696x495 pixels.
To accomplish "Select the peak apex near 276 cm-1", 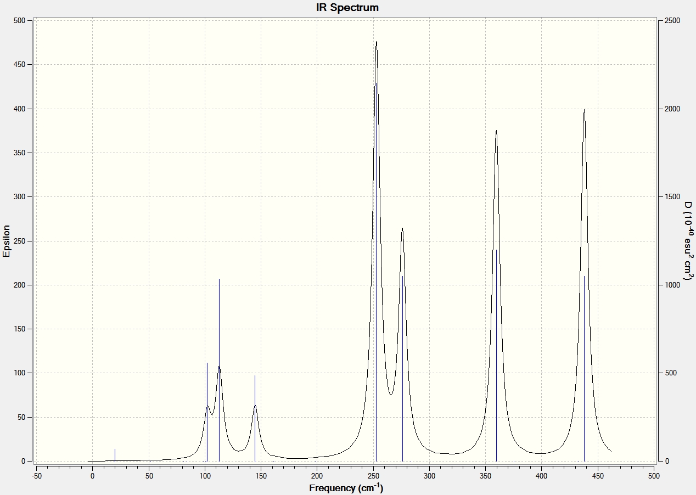I will pyautogui.click(x=402, y=228).
